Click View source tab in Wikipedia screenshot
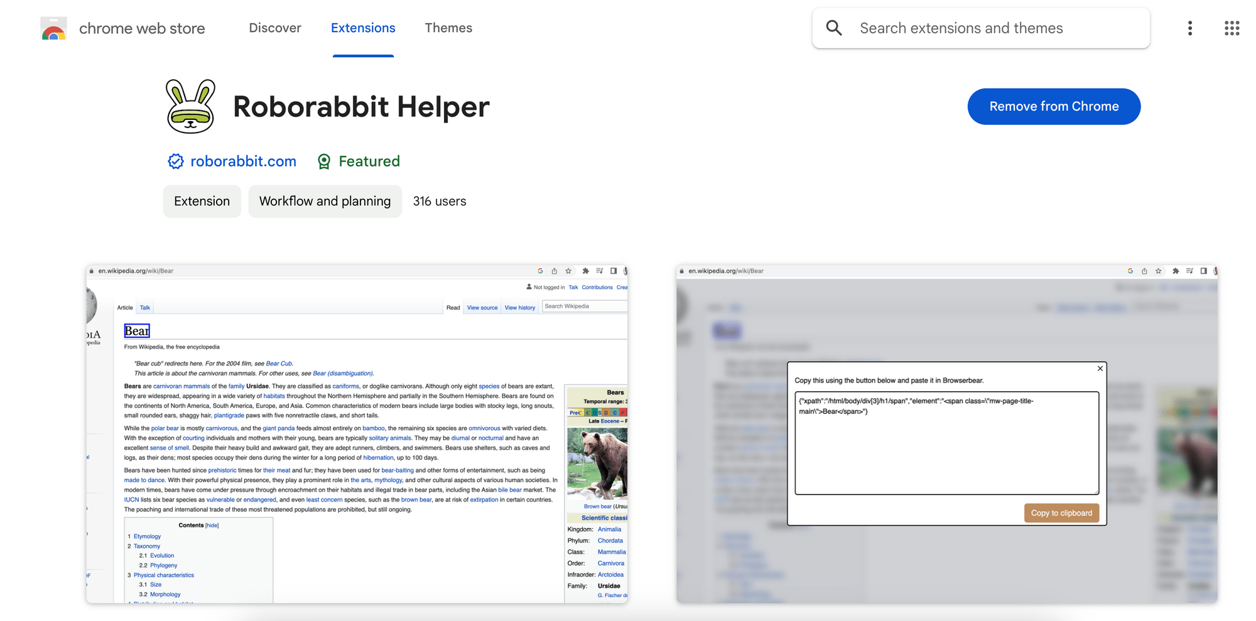This screenshot has width=1256, height=621. coord(482,308)
